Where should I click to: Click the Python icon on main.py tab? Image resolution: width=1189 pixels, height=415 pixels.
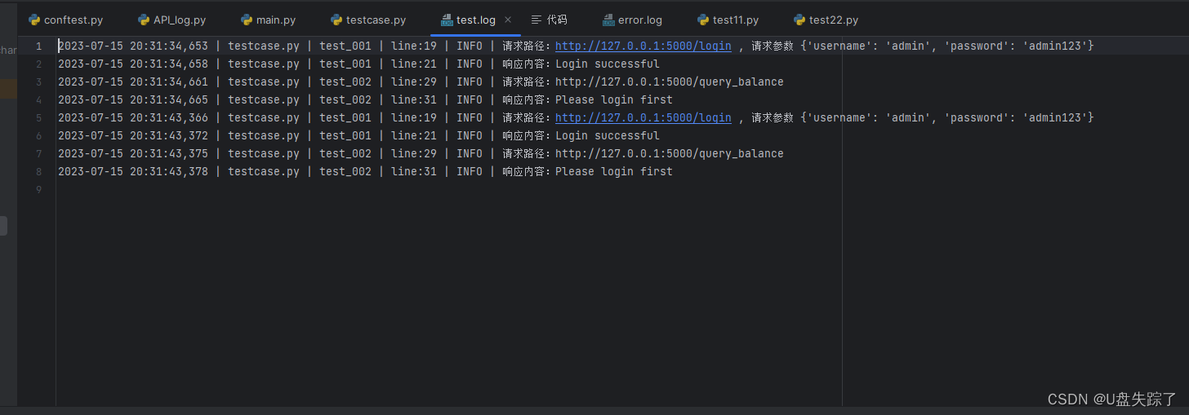coord(247,20)
